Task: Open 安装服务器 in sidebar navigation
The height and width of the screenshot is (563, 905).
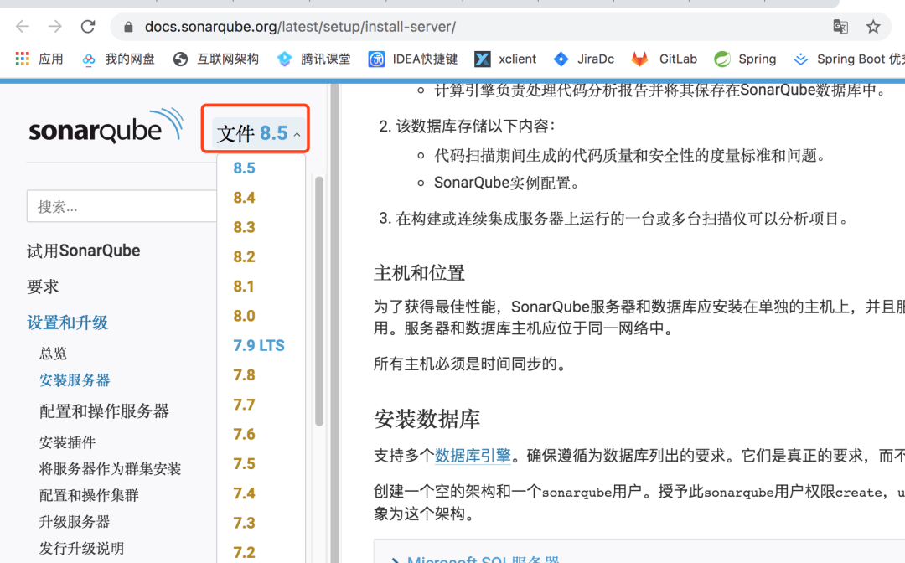Action: pos(75,380)
